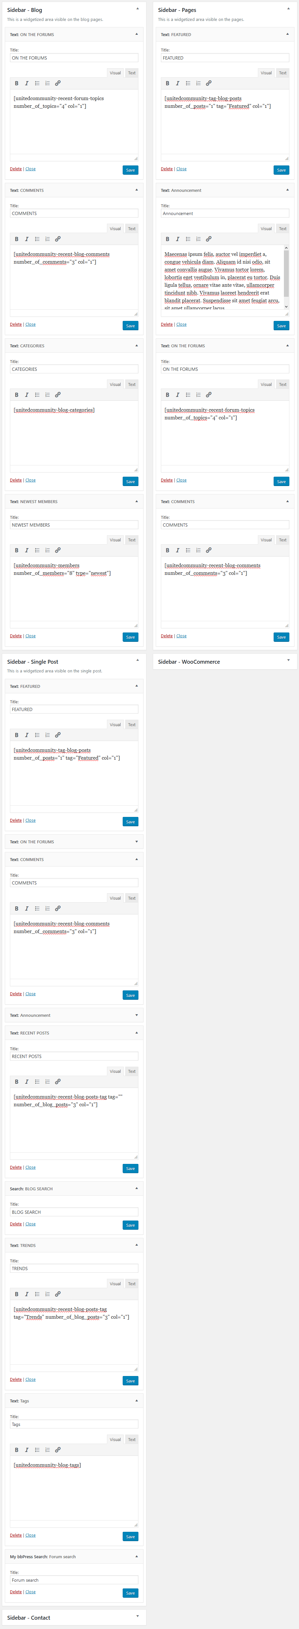The width and height of the screenshot is (299, 1629).
Task: Delete the Forum search widget
Action: pyautogui.click(x=16, y=1592)
